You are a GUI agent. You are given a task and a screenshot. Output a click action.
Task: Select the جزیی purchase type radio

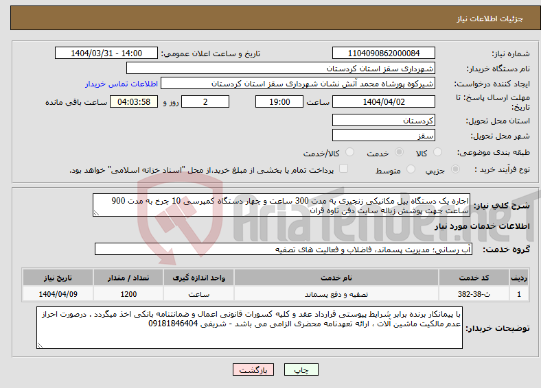(x=455, y=169)
